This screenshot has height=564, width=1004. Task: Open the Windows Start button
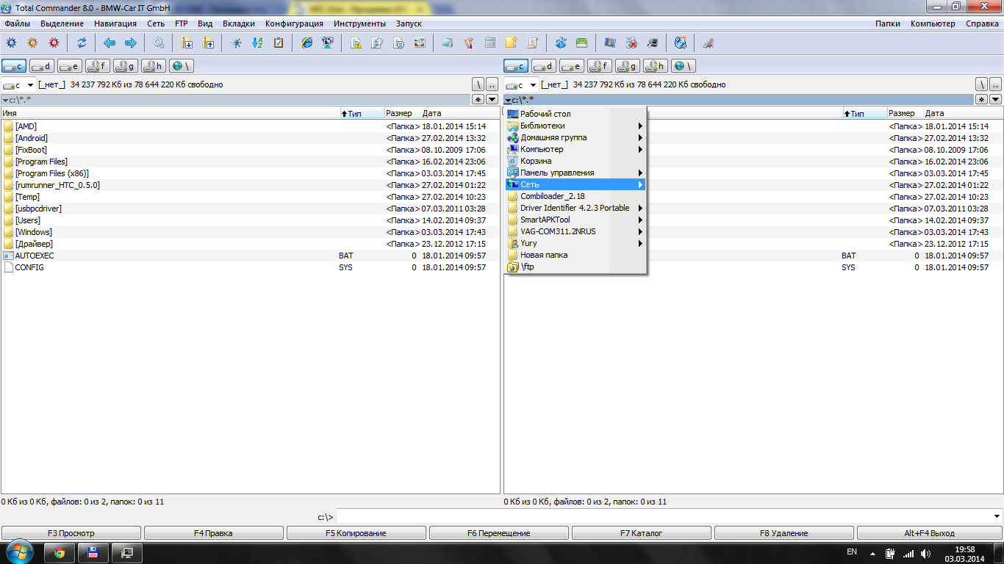[x=19, y=552]
